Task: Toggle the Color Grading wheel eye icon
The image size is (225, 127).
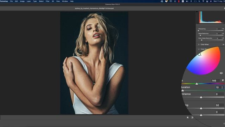Action: tap(221, 73)
